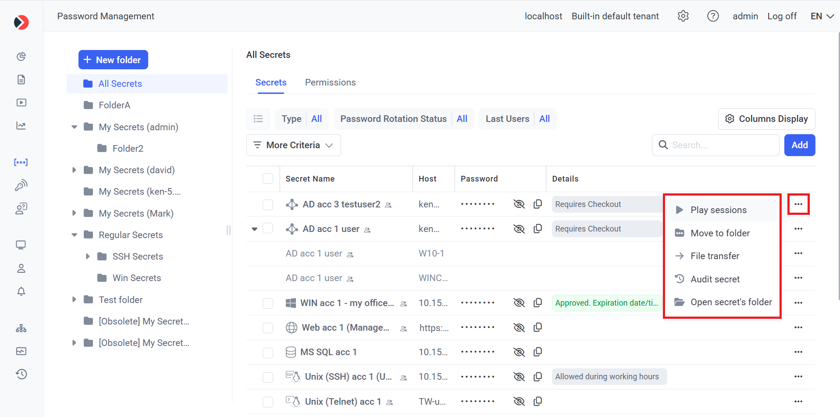
Task: Tick the checkbox for Web acc 1 row
Action: [268, 328]
